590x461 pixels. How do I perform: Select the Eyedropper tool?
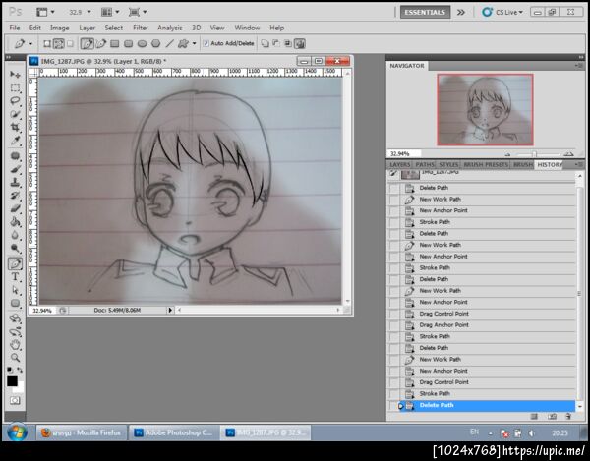point(15,141)
